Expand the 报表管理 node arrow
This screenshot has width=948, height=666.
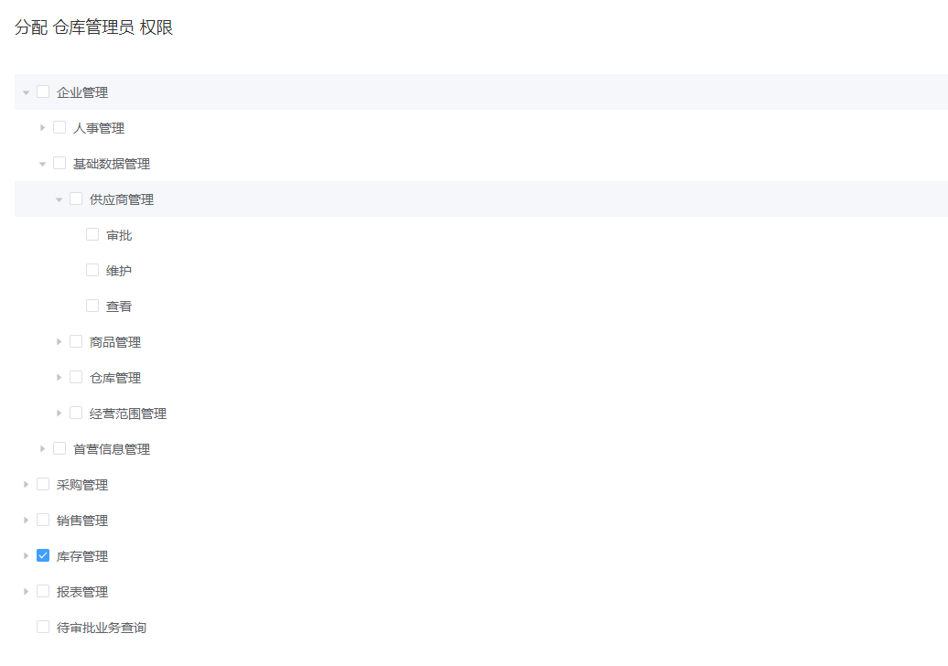(x=27, y=592)
